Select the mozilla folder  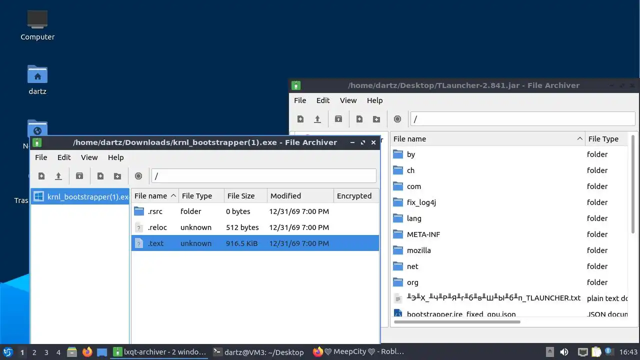pos(509,250)
